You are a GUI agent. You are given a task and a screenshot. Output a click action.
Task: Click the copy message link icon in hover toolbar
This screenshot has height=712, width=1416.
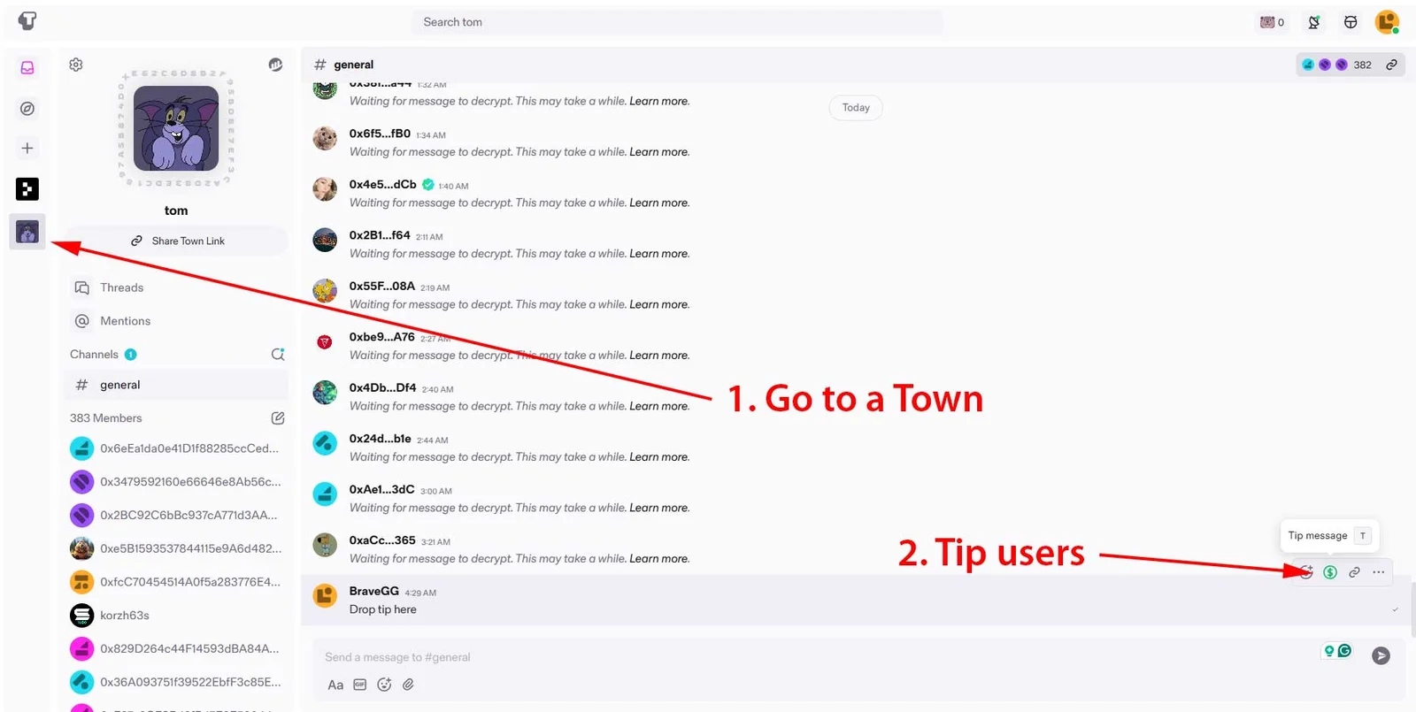tap(1354, 572)
